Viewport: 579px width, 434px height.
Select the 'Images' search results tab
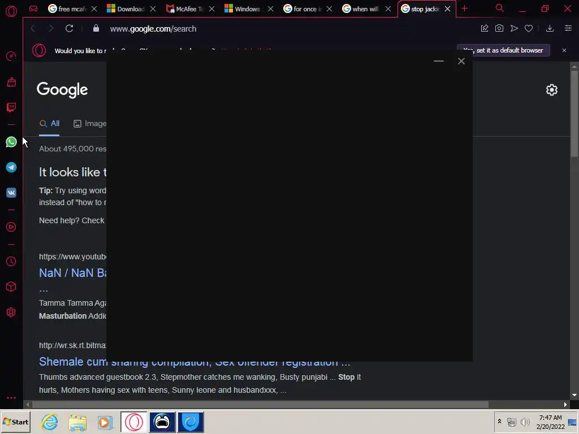pyautogui.click(x=90, y=124)
